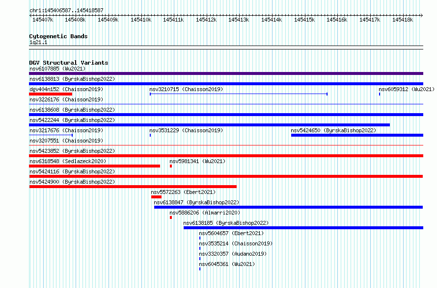Image resolution: width=437 pixels, height=288 pixels.
Task: Click the red nsv5423852 variant bar
Action: (x=226, y=156)
